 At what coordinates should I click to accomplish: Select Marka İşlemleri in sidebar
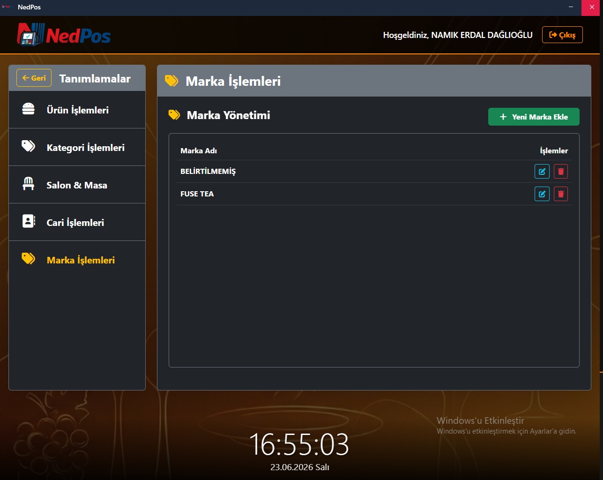tap(77, 260)
